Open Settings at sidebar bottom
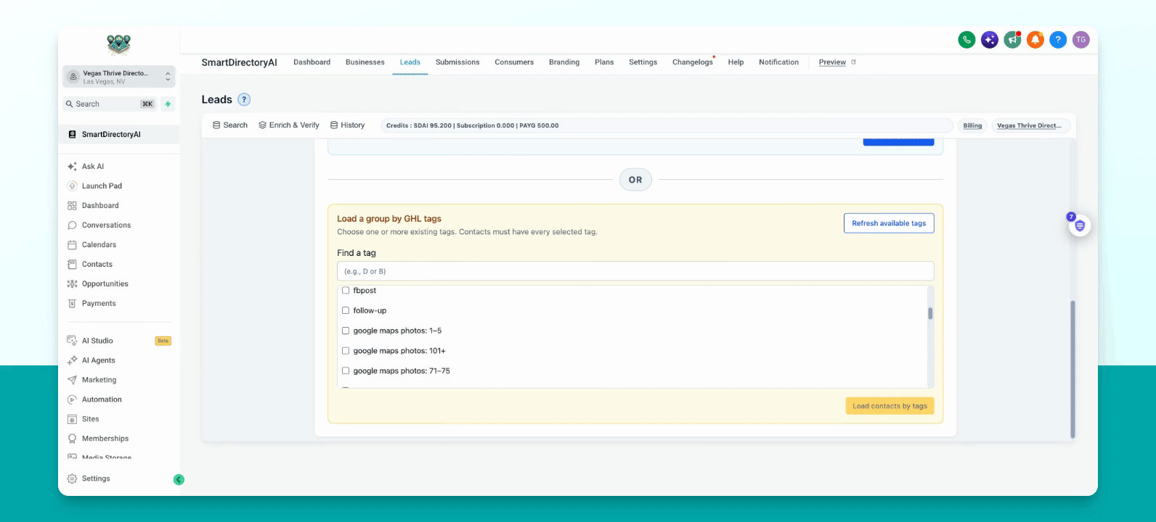Viewport: 1156px width, 522px height. 96,478
